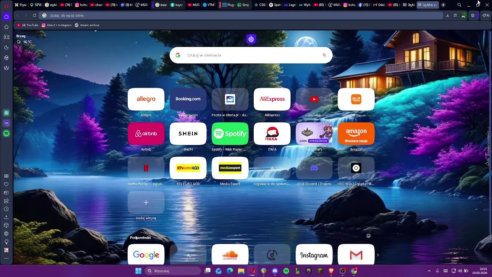Open the Media Expert speed dial tile
Image resolution: width=492 pixels, height=277 pixels.
[230, 168]
